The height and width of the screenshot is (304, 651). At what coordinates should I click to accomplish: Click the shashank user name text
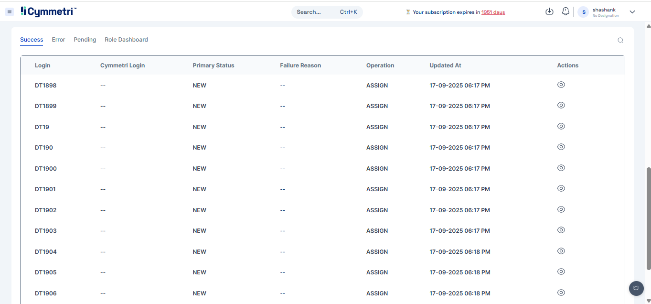pyautogui.click(x=604, y=10)
